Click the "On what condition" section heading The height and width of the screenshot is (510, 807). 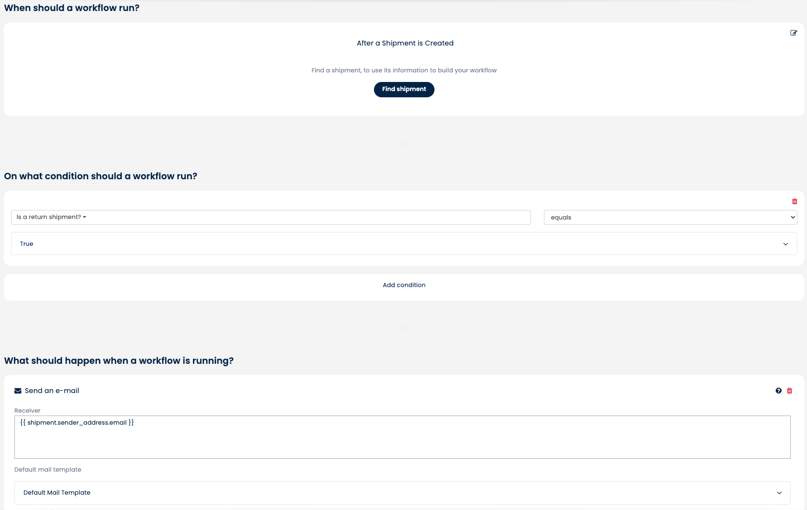[100, 176]
